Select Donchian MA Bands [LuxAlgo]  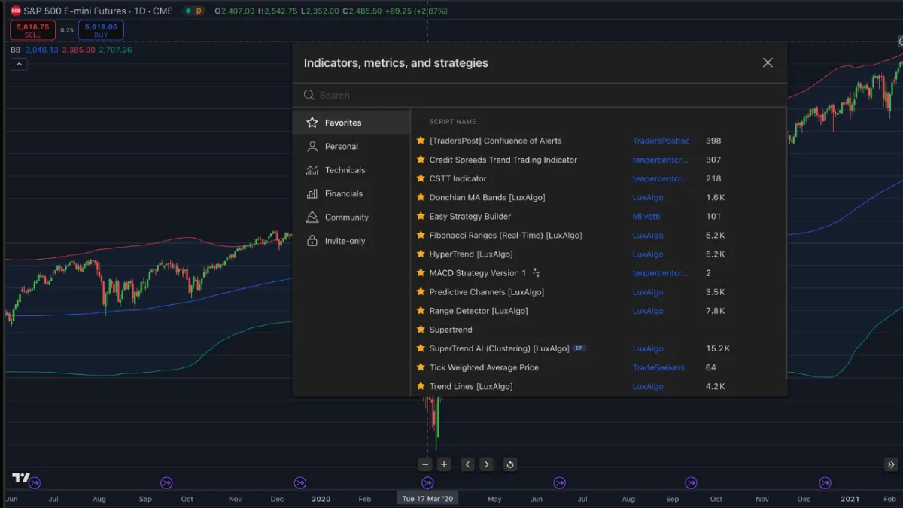(487, 197)
